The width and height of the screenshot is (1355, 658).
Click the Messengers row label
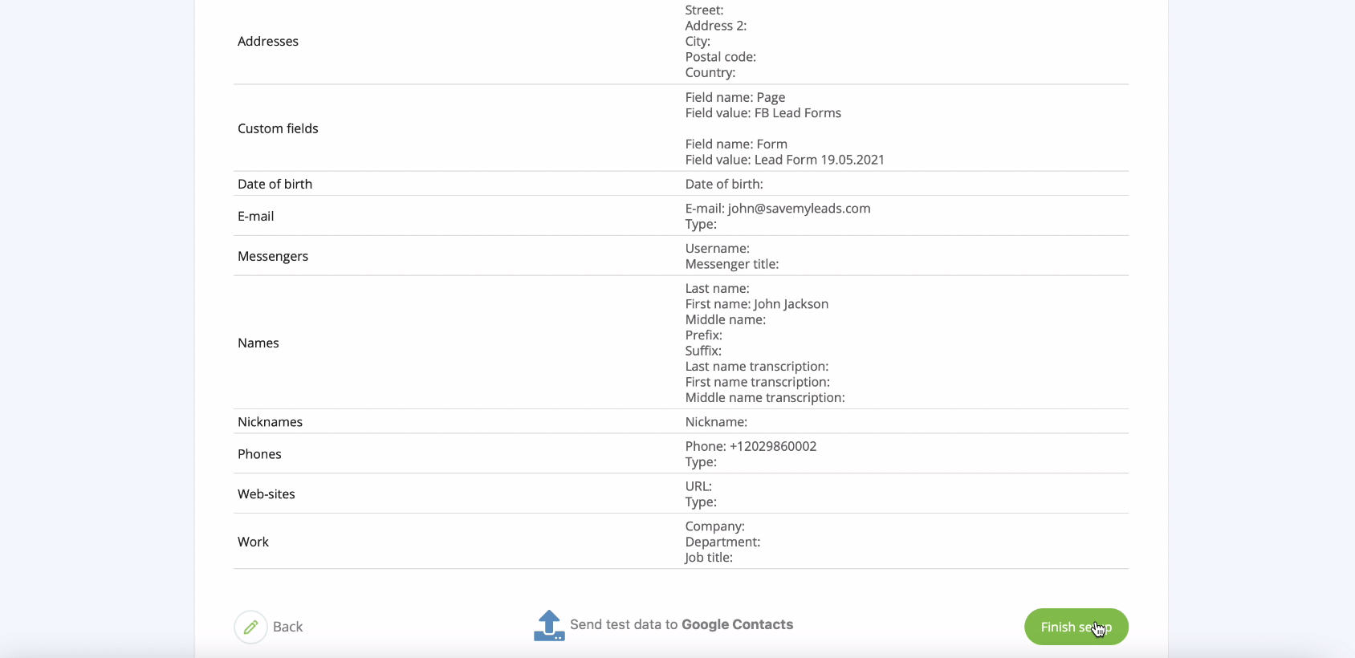pos(273,256)
